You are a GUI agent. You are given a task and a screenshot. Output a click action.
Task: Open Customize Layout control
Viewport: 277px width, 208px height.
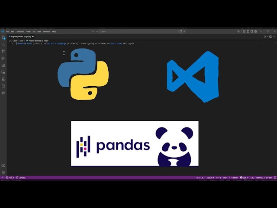(x=244, y=32)
